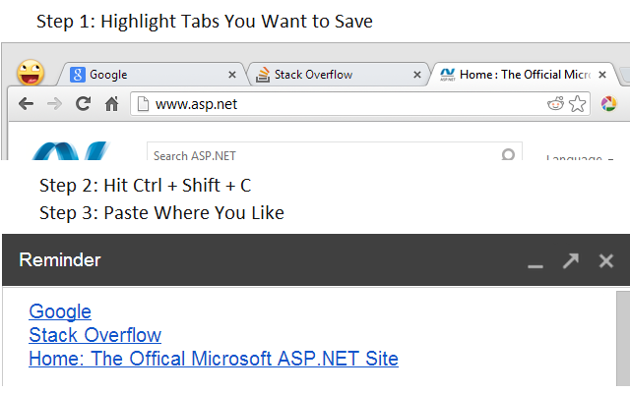Go to the browser home page
The height and width of the screenshot is (393, 630).
point(112,103)
